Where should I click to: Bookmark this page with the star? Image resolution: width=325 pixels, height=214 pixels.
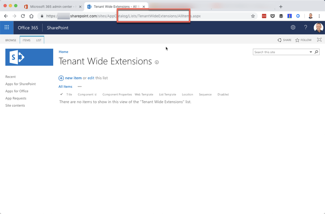tap(253, 16)
